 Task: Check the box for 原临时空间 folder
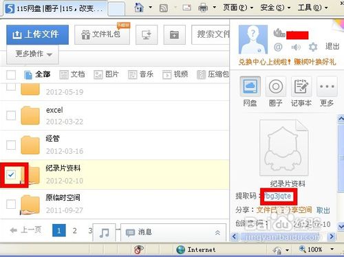click(x=11, y=204)
